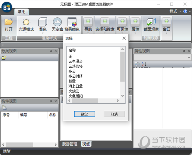Viewport: 192px width, 155px height.
Task: Click the 名称 header in the dialog list
Action: [72, 50]
